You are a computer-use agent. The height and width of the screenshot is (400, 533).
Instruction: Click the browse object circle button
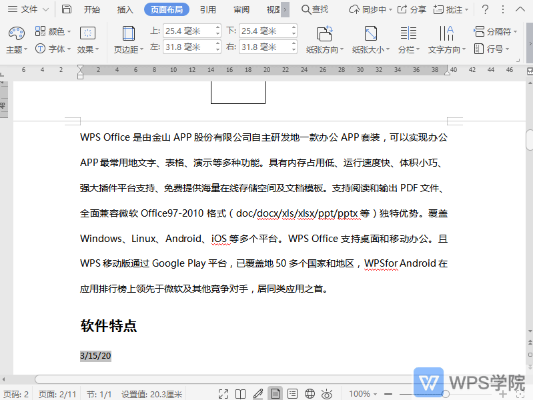click(530, 355)
